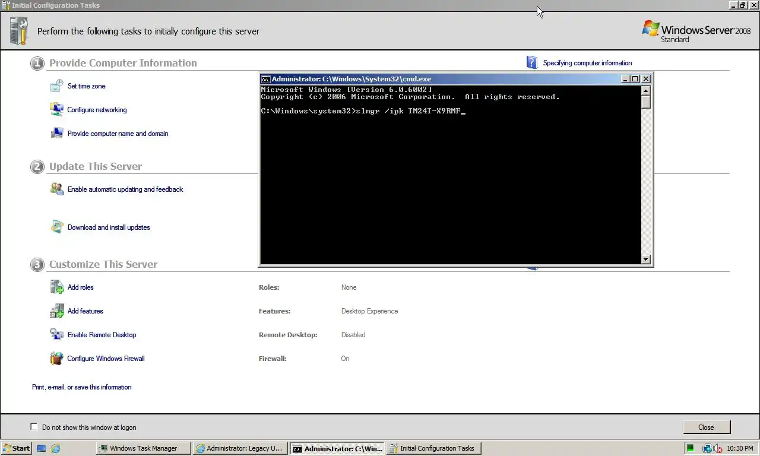Click the help icon beside Specifying computer information
Screen dimensions: 760x456
(x=532, y=62)
